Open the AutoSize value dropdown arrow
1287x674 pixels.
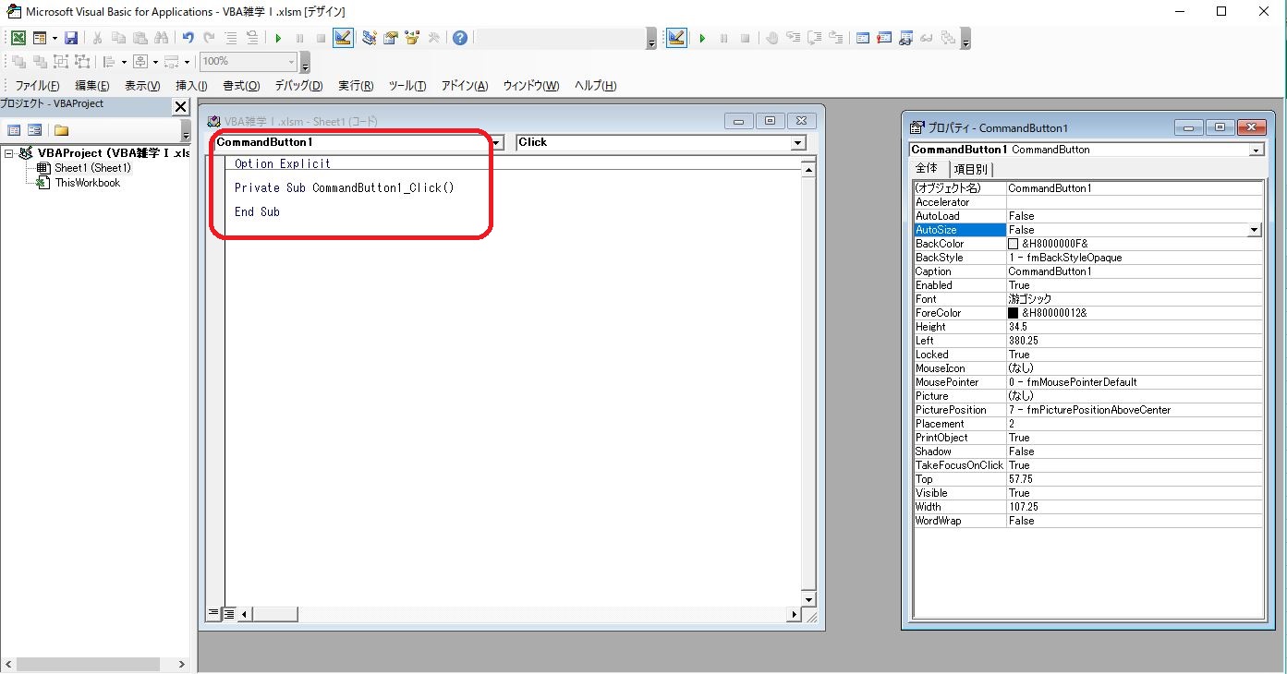pyautogui.click(x=1254, y=230)
